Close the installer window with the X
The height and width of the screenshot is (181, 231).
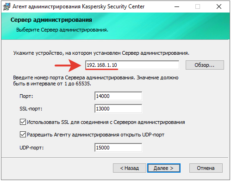pos(219,6)
